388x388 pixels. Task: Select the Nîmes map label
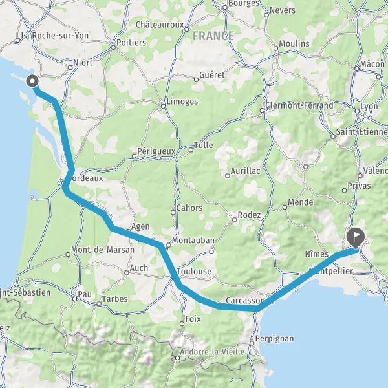(317, 254)
